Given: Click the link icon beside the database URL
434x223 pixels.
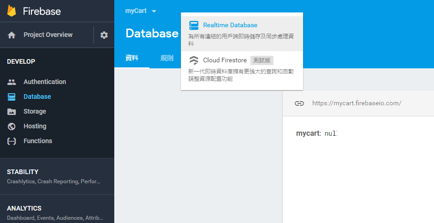Looking at the screenshot, I should tap(299, 103).
